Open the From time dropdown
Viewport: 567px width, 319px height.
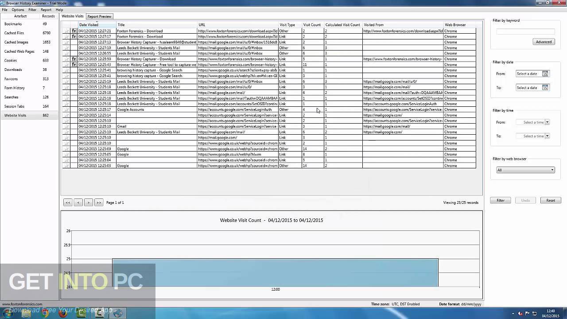pyautogui.click(x=547, y=122)
